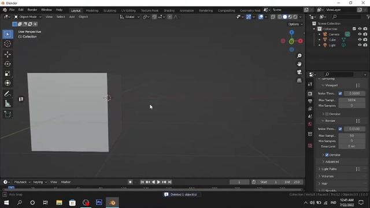Toggle Viewport Noise Threshold checkbox
This screenshot has height=208, width=370.
point(341,94)
